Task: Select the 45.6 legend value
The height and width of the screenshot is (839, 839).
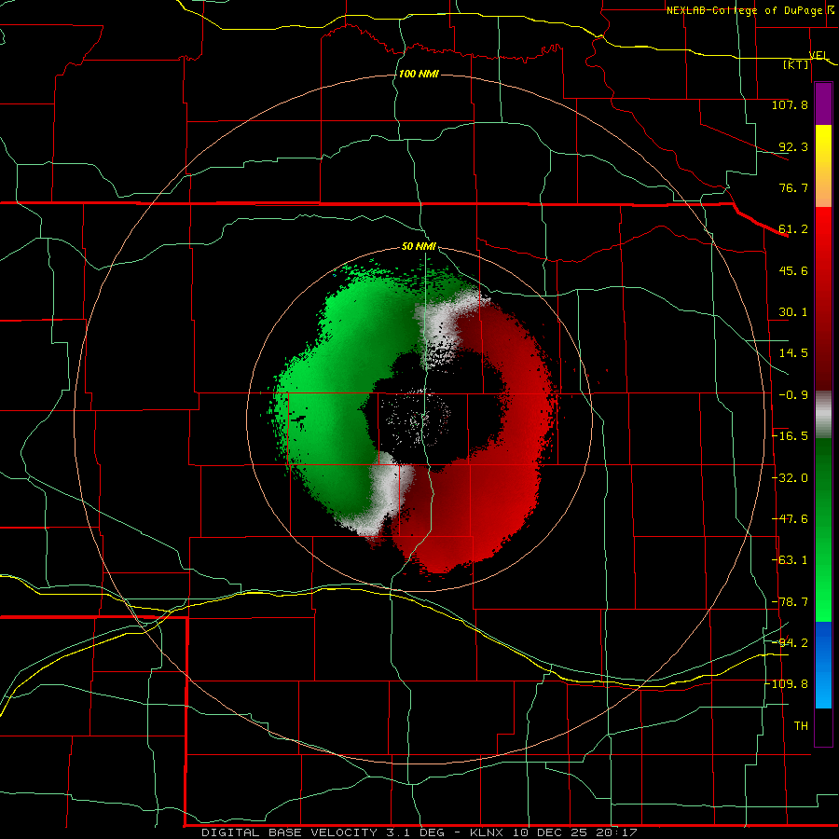Action: [x=793, y=270]
